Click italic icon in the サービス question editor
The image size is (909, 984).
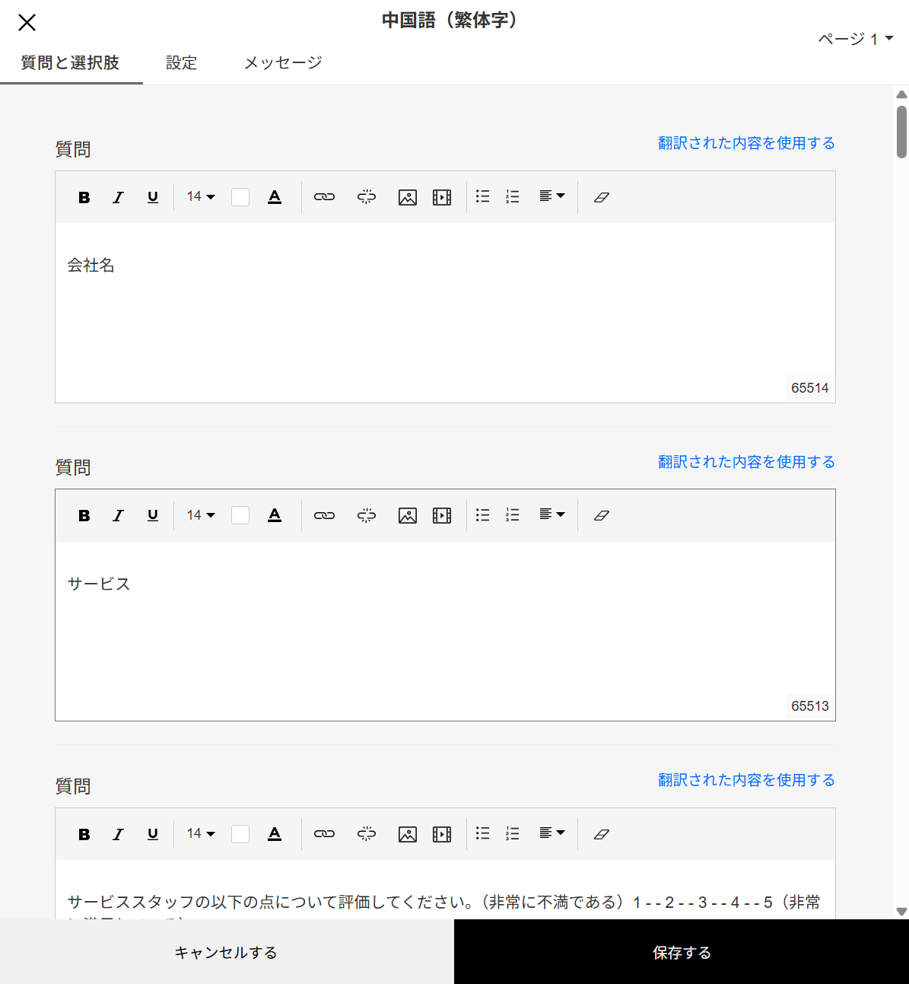click(x=118, y=516)
